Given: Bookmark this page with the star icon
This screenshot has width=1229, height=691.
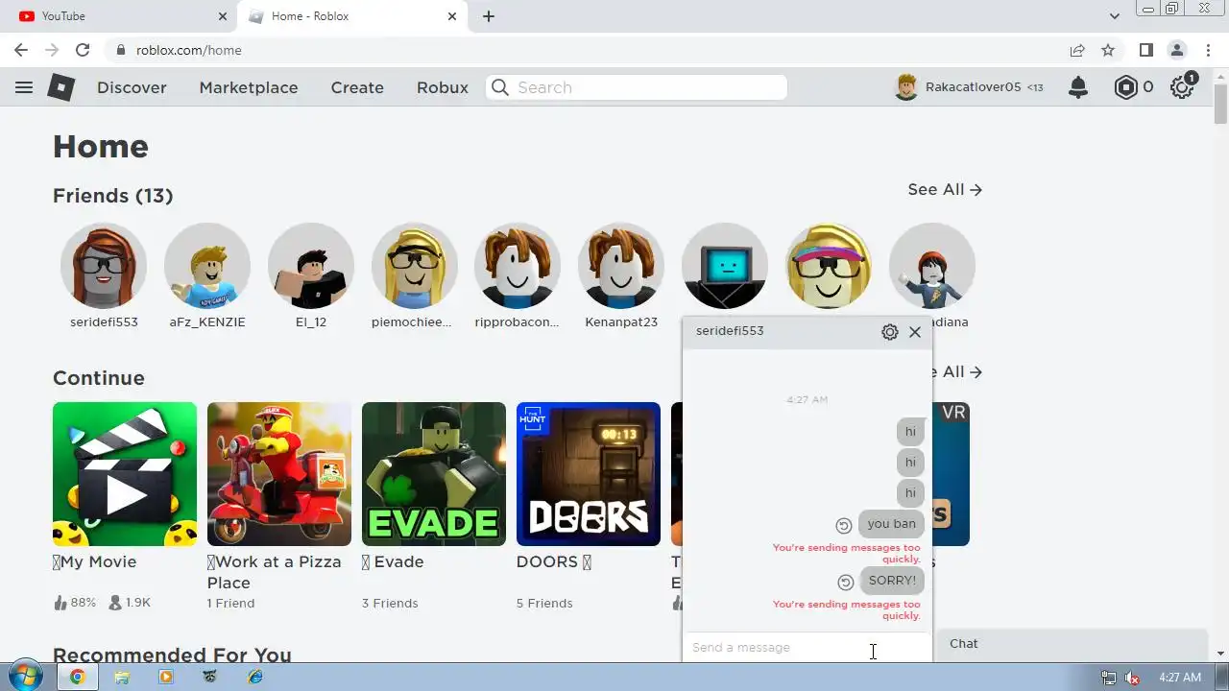Looking at the screenshot, I should [x=1108, y=50].
